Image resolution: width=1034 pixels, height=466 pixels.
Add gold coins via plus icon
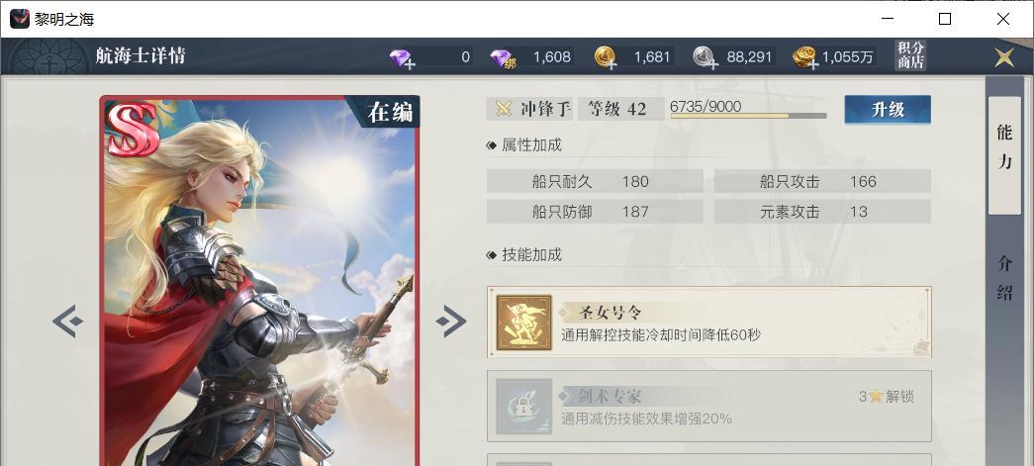pyautogui.click(x=605, y=58)
